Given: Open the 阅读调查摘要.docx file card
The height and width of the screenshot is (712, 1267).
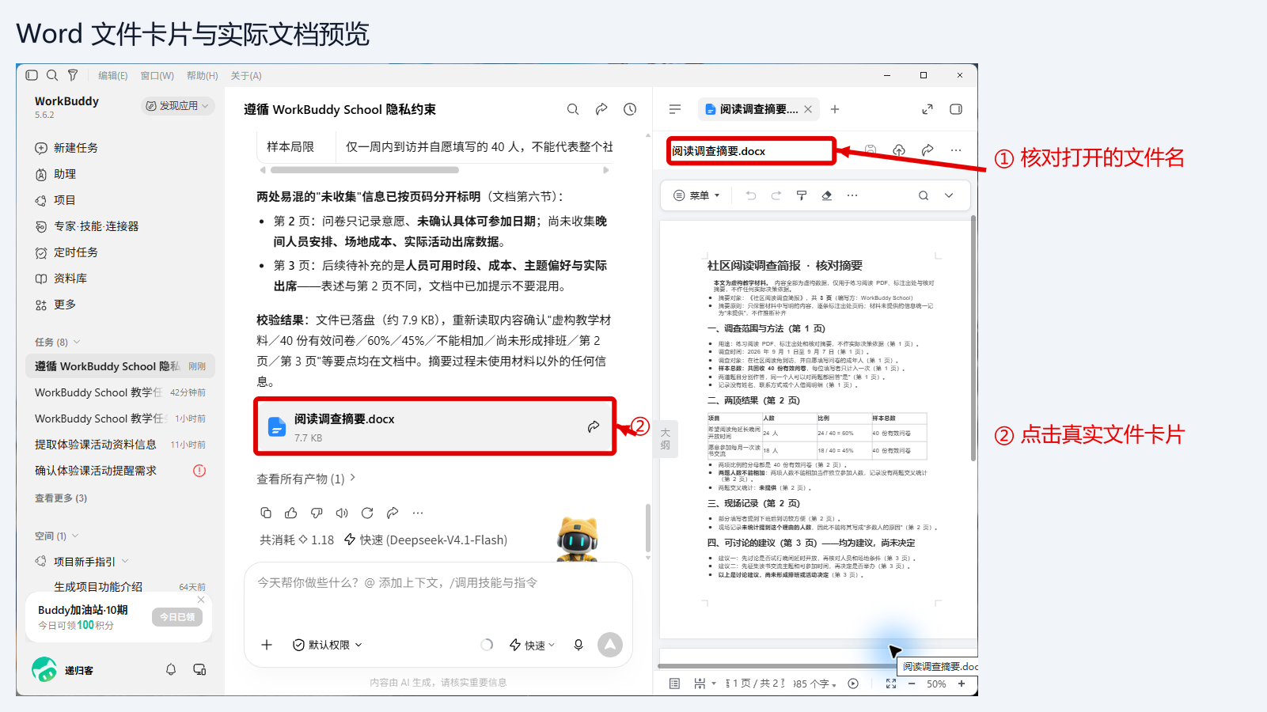Looking at the screenshot, I should click(435, 426).
